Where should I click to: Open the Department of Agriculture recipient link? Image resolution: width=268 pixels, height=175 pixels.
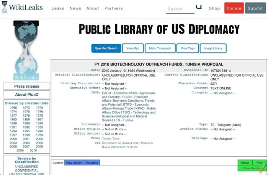(120, 143)
